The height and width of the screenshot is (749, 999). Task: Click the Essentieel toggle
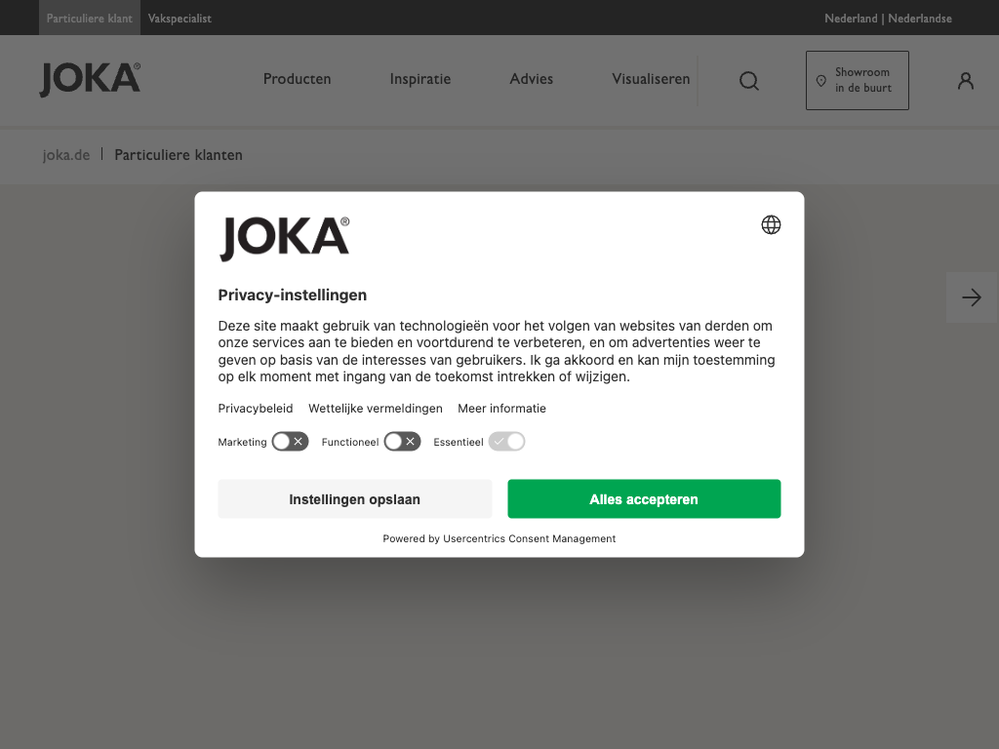pos(506,442)
